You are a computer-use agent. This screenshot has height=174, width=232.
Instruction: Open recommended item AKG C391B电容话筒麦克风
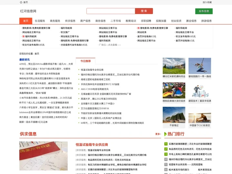(95, 89)
